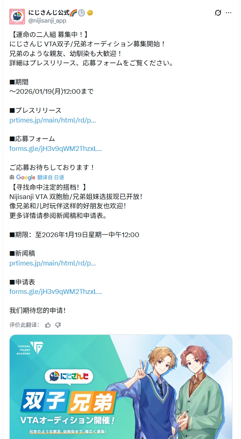Open the VTA audition banner image
Screen dimensions: 241x439
tap(121, 387)
